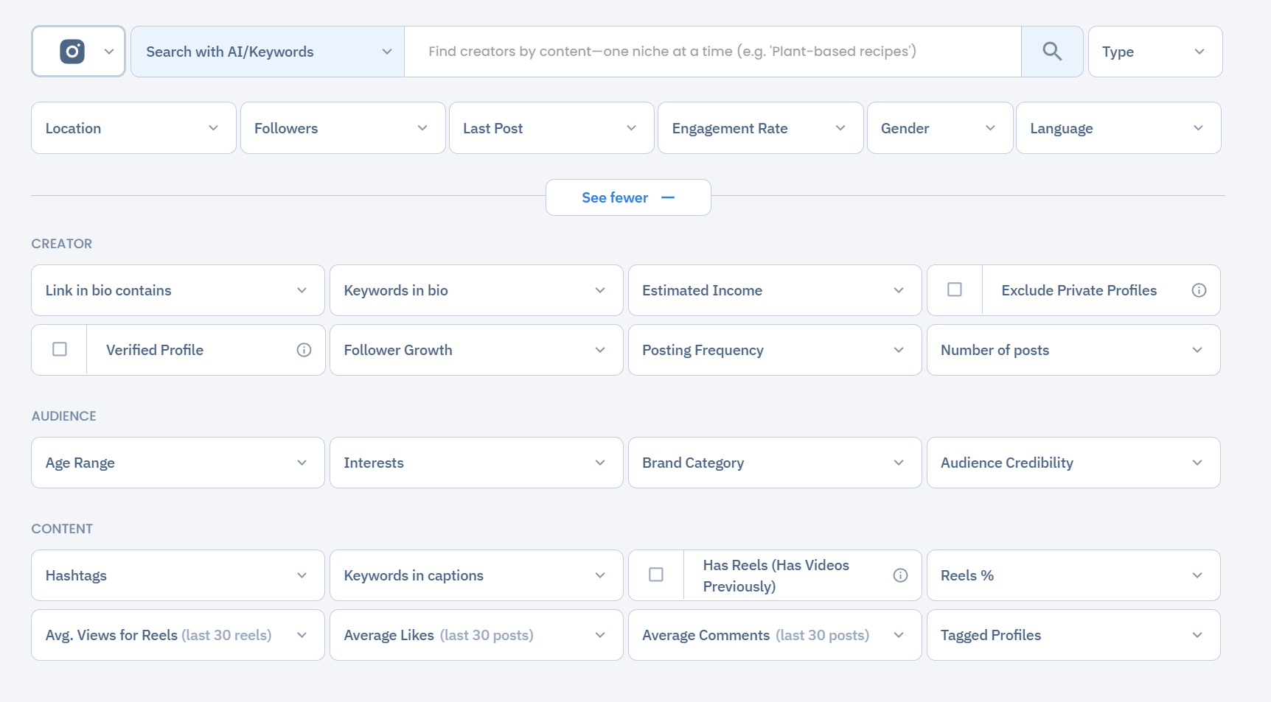Image resolution: width=1271 pixels, height=702 pixels.
Task: Expand the Age Range filter
Action: tap(178, 463)
